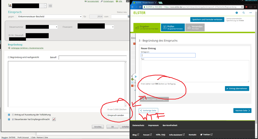Viewport: 258px width, 139px height.
Task: Open Einstellungen in the DATEV window
Action: pyautogui.click(x=108, y=1)
